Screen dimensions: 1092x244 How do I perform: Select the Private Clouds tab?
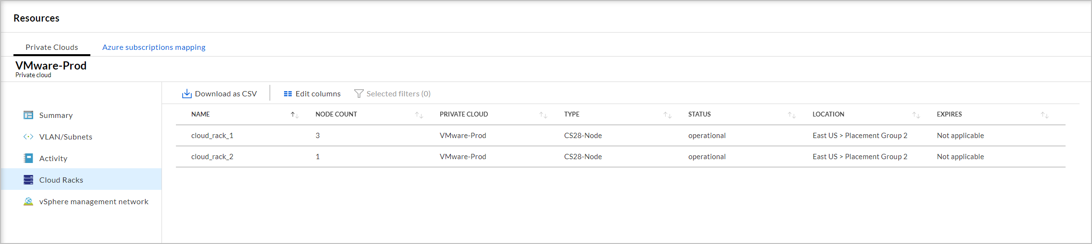pos(52,47)
